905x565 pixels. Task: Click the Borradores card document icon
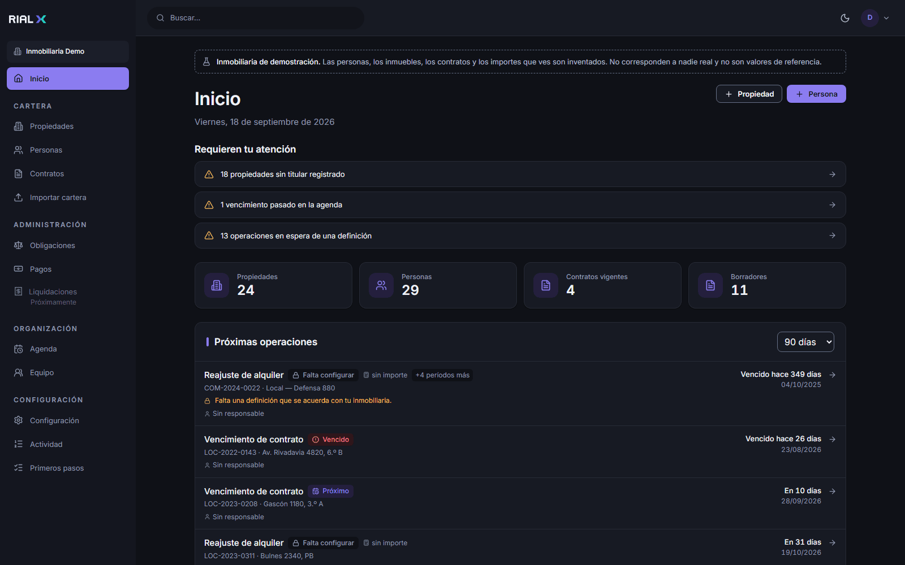click(710, 285)
